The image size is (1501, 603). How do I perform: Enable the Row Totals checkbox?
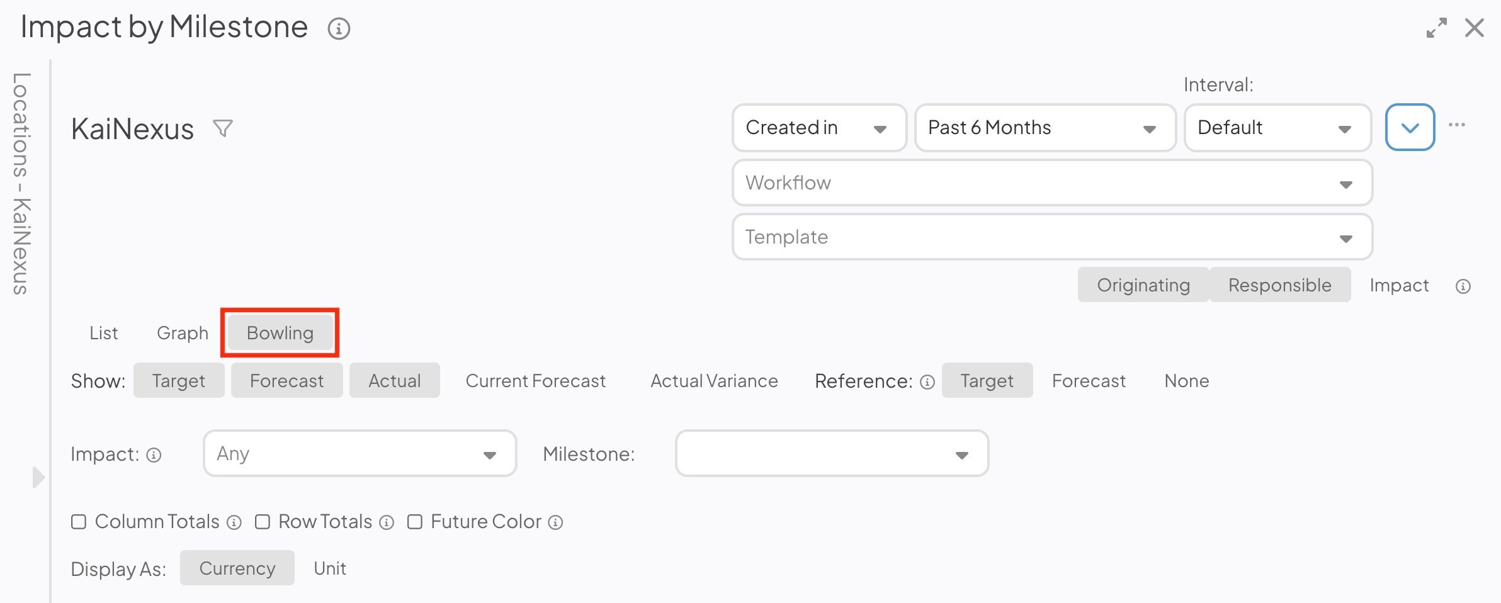[x=263, y=522]
